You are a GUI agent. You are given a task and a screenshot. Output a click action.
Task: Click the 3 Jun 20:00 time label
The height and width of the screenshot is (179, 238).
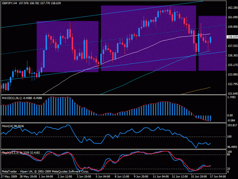pyautogui.click(x=84, y=177)
